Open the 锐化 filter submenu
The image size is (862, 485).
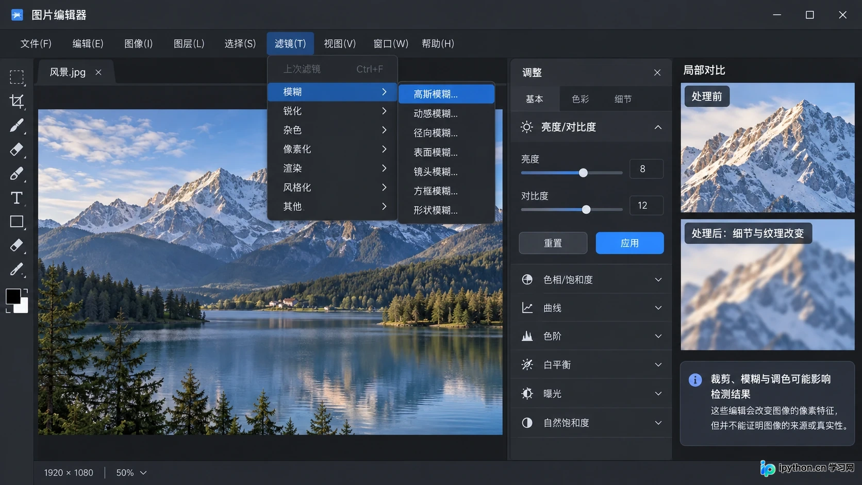(333, 111)
